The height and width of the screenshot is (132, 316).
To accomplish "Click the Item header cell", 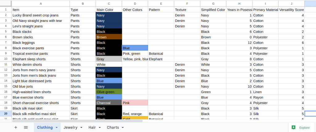I will click(x=41, y=10).
